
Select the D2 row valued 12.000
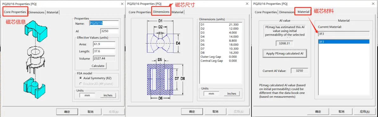[x=219, y=28]
